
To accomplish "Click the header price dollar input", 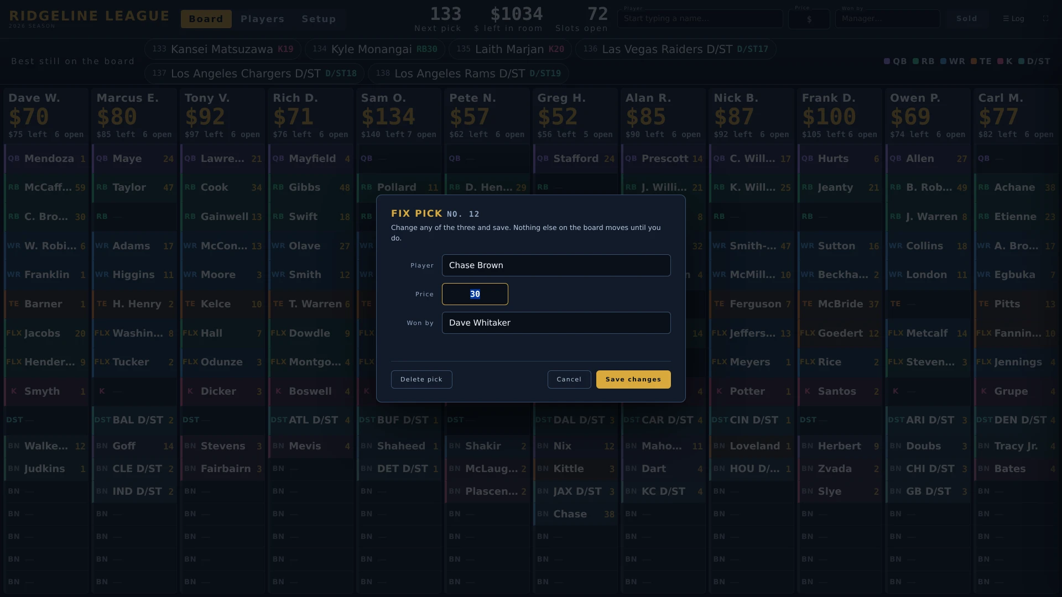I will [x=809, y=19].
